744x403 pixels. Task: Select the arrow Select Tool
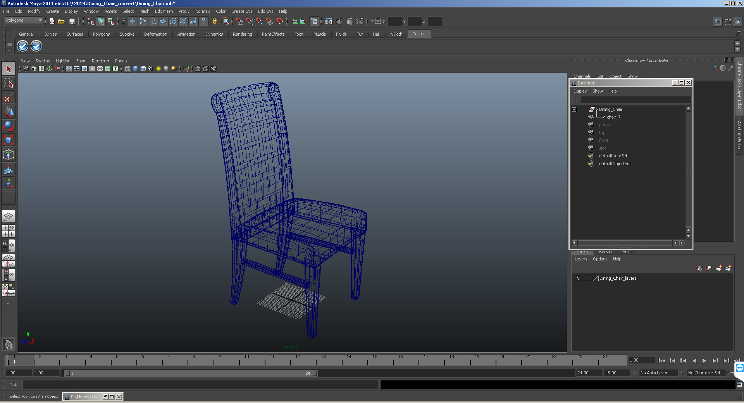[9, 69]
